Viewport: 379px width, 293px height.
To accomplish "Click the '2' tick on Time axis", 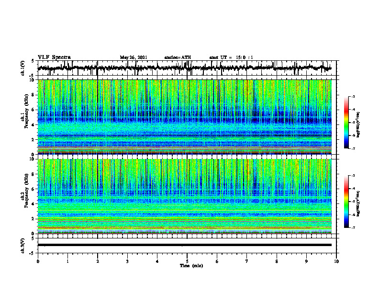I will click(98, 261).
